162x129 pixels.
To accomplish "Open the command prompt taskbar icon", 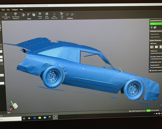I will click(x=50, y=117).
